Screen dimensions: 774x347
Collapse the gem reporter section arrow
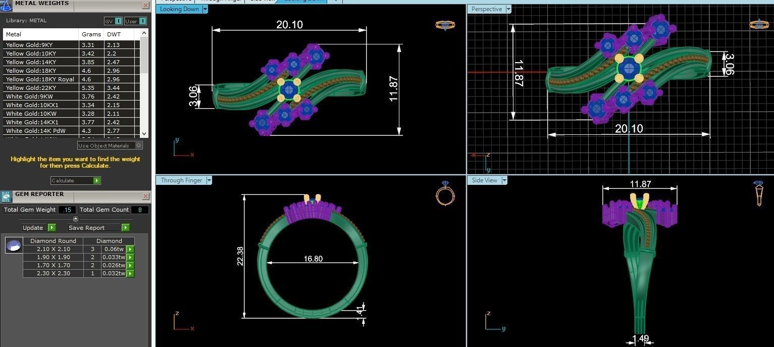tap(76, 219)
